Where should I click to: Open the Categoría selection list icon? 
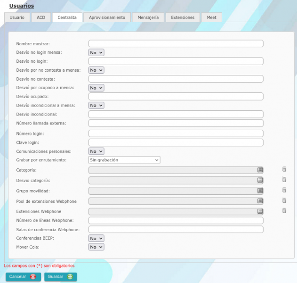pos(260,170)
